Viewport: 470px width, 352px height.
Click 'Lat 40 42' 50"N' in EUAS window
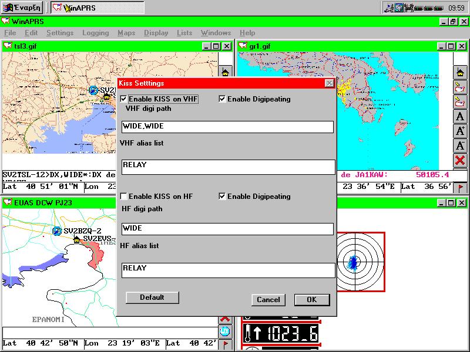pos(40,343)
